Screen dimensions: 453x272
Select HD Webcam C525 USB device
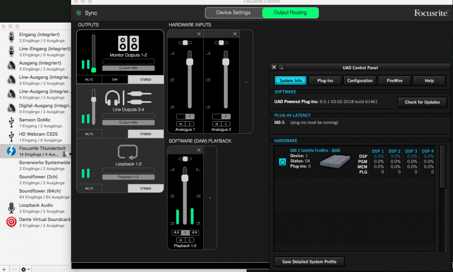click(11, 136)
